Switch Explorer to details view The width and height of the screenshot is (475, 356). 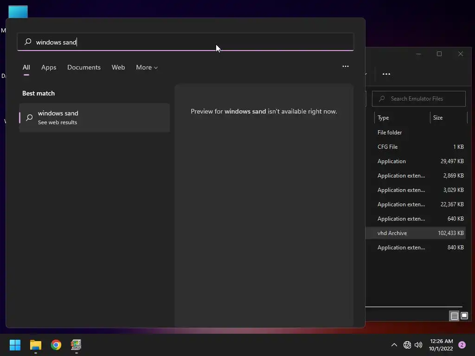[x=454, y=316]
